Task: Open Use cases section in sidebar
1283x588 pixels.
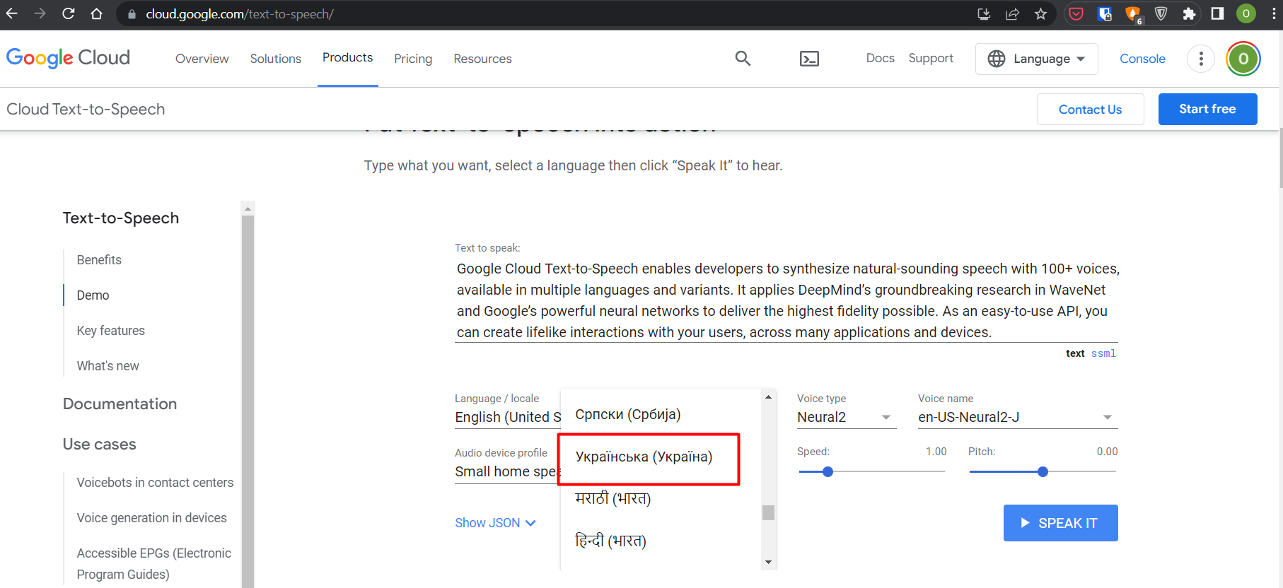Action: (x=99, y=445)
